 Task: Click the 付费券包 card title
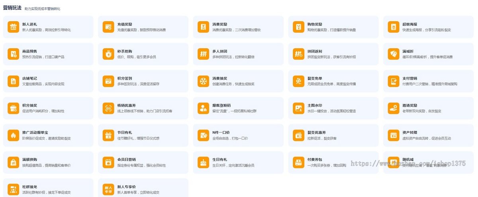point(315,160)
